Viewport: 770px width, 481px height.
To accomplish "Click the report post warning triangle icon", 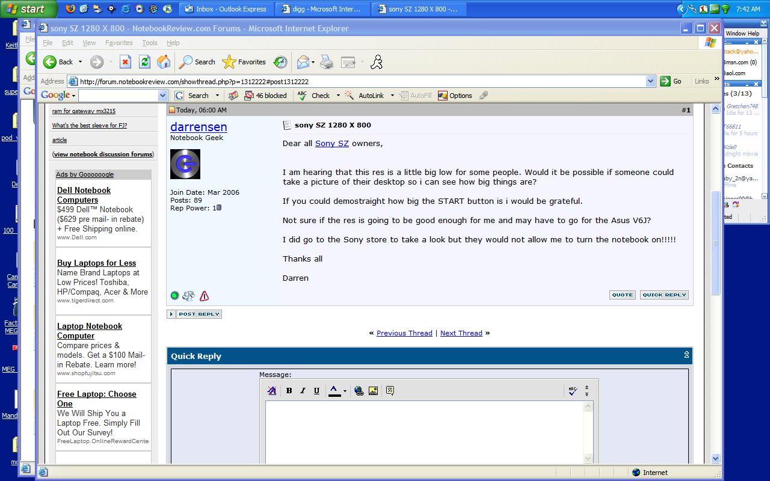I will [205, 296].
